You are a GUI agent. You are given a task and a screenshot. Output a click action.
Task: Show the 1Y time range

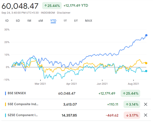pos(66,21)
